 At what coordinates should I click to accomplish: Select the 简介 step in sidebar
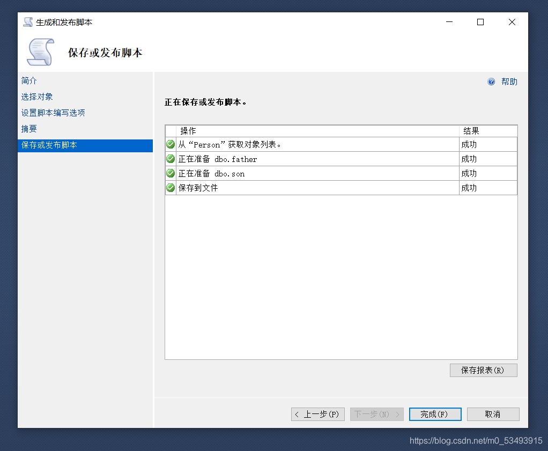(x=29, y=80)
